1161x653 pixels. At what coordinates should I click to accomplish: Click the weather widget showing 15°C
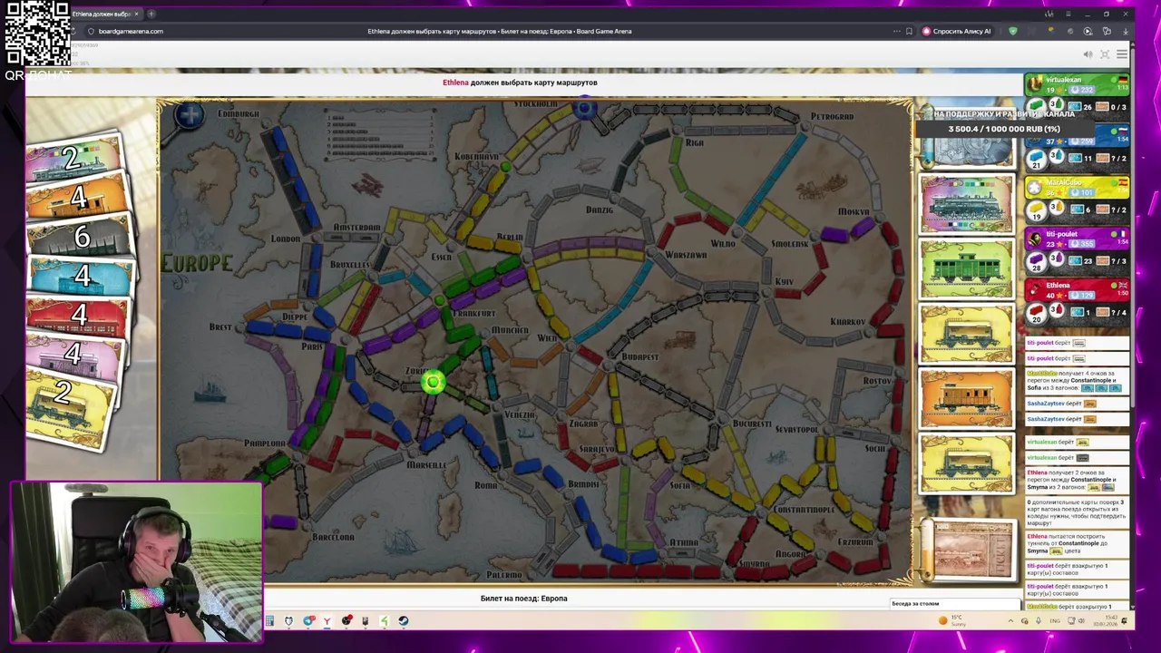[x=953, y=620]
